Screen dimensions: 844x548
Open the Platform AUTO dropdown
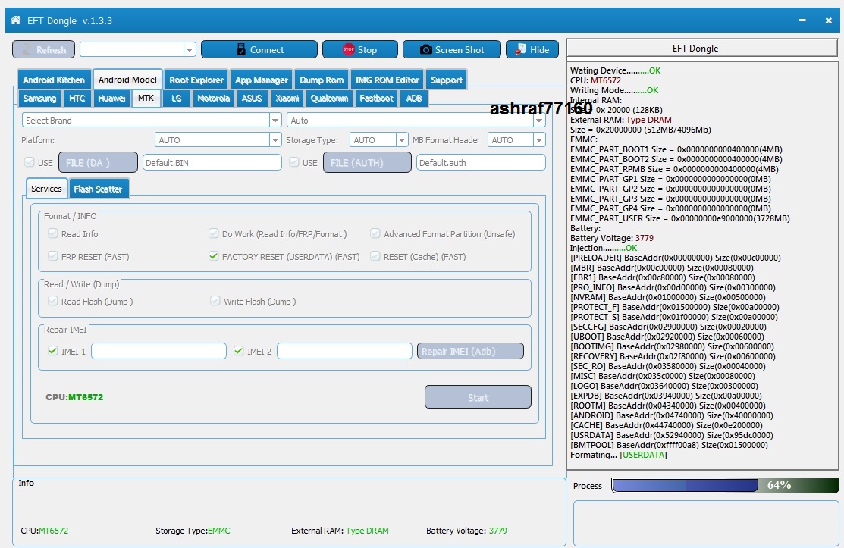click(275, 139)
